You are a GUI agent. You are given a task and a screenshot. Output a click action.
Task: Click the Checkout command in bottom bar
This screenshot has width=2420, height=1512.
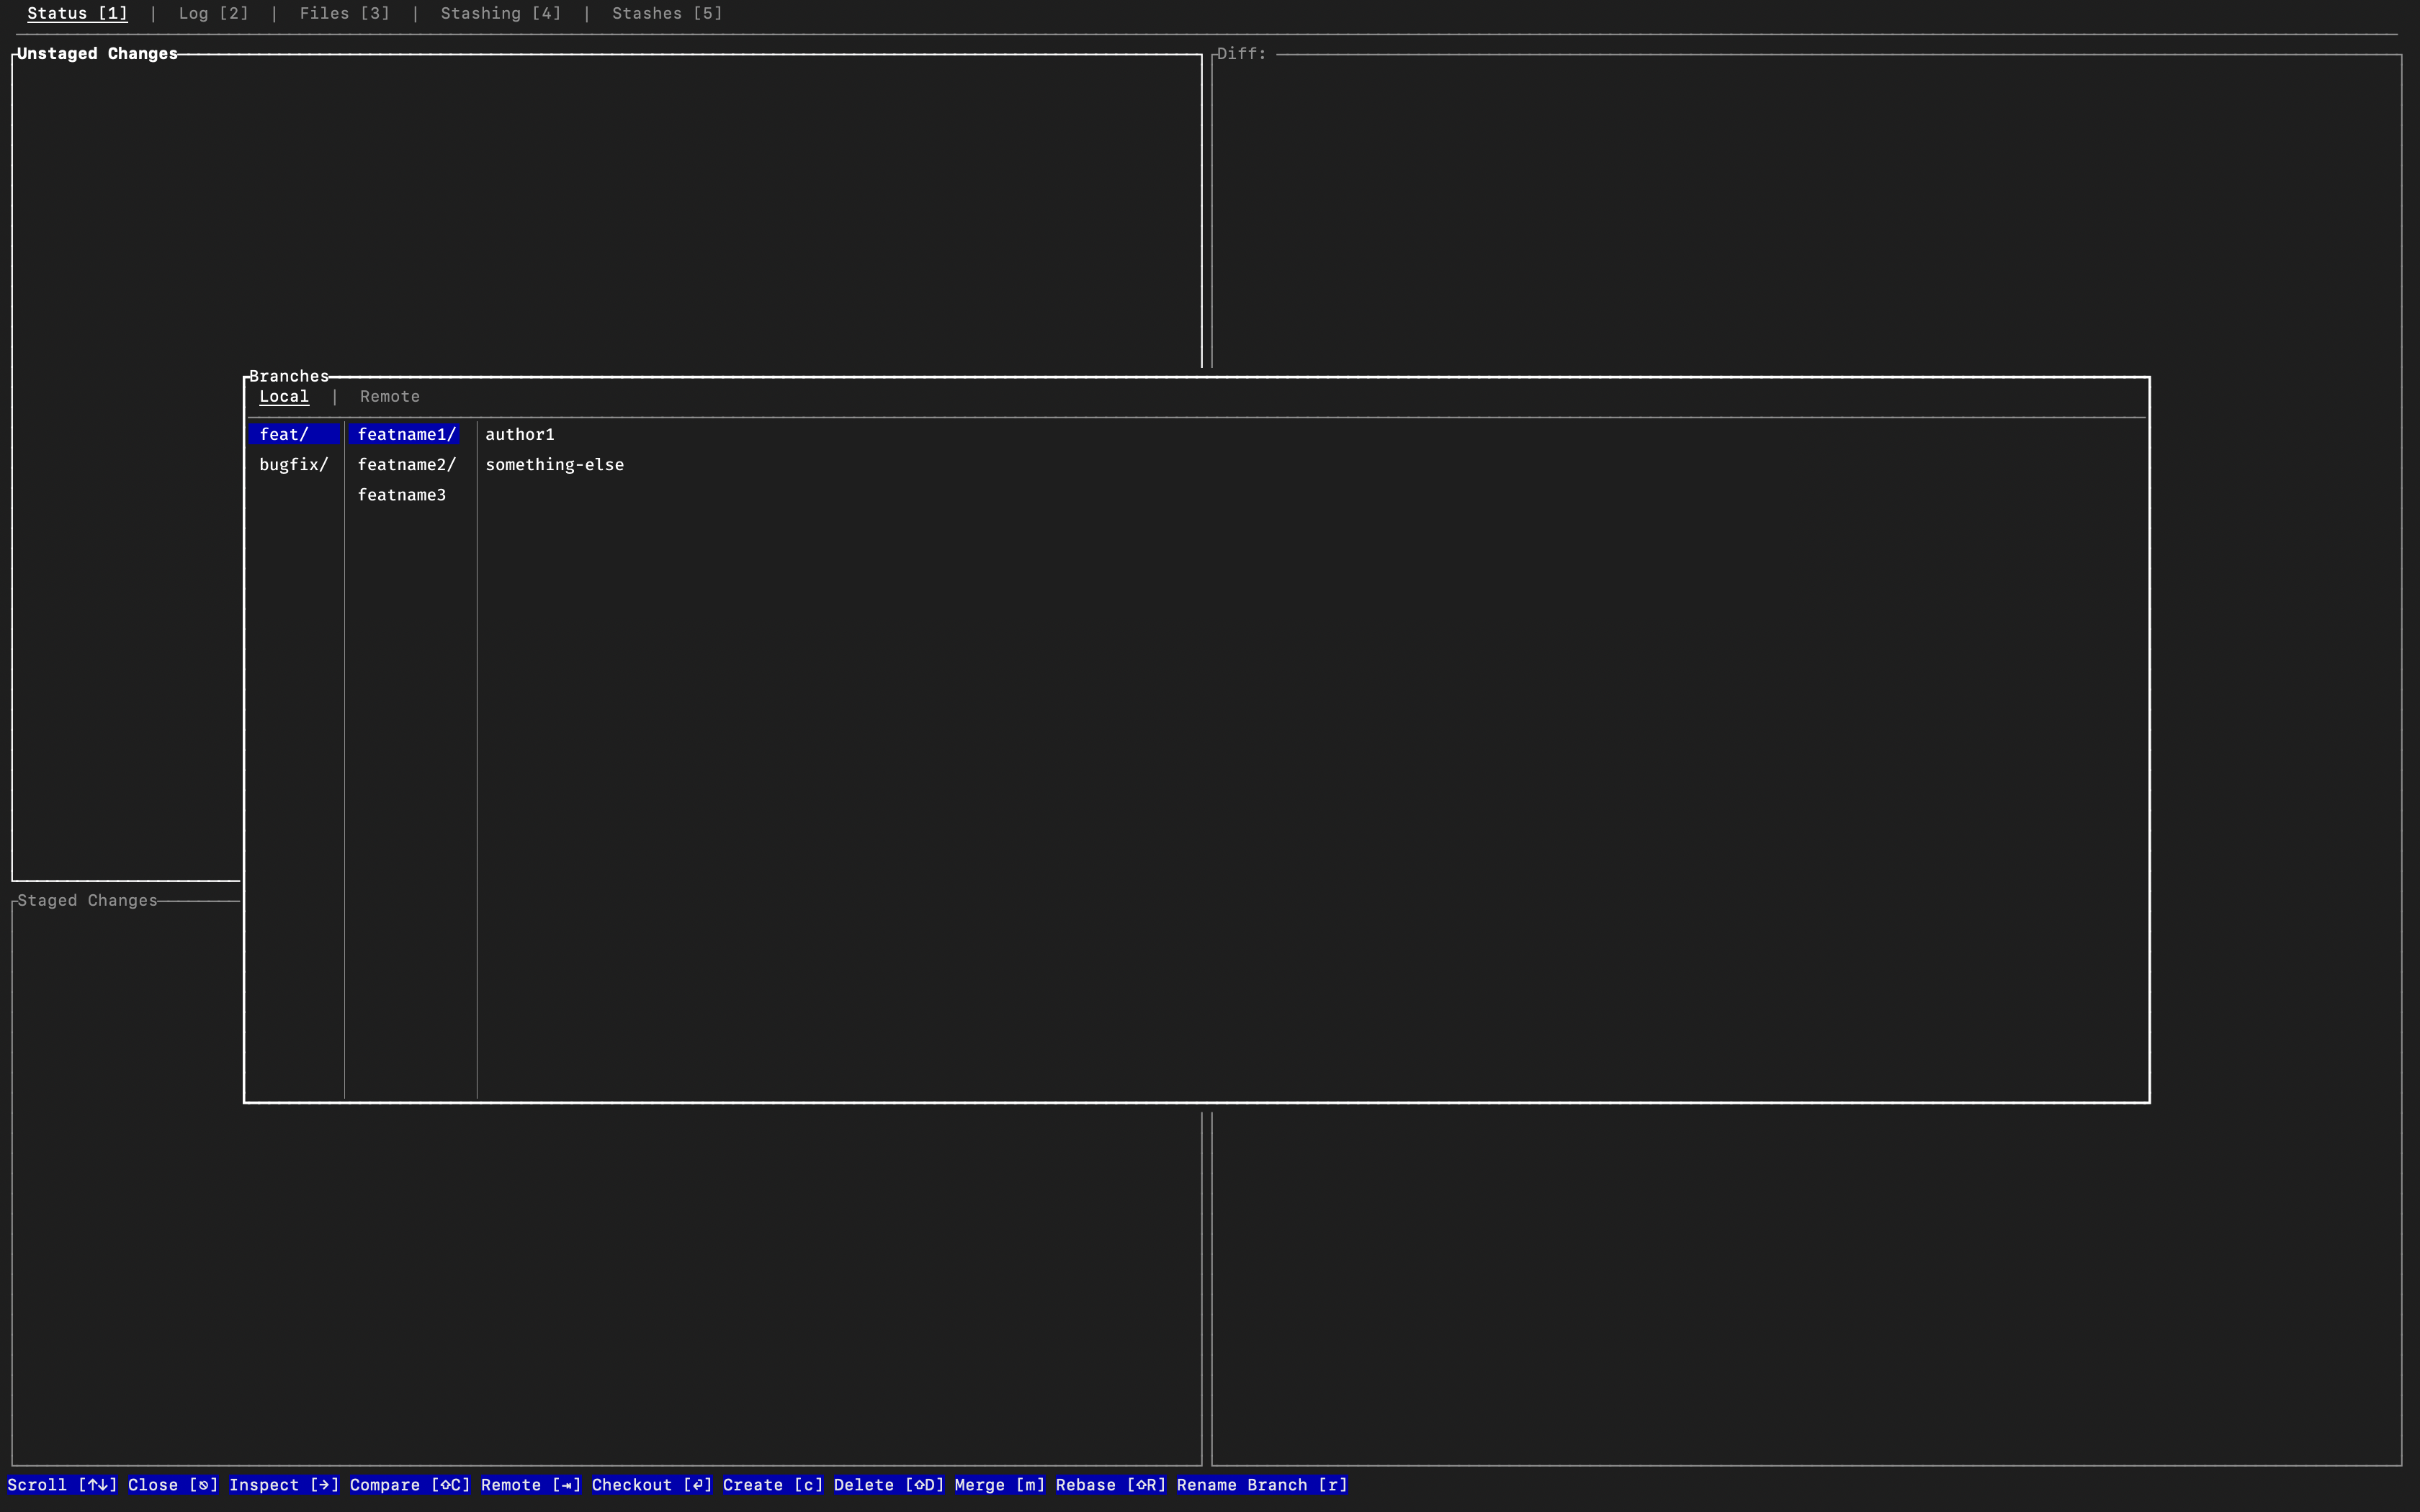pos(651,1485)
